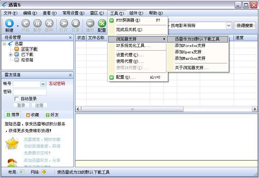Click the 迅雷 bird icon in tree
This screenshot has width=259, height=178.
tap(10, 43)
